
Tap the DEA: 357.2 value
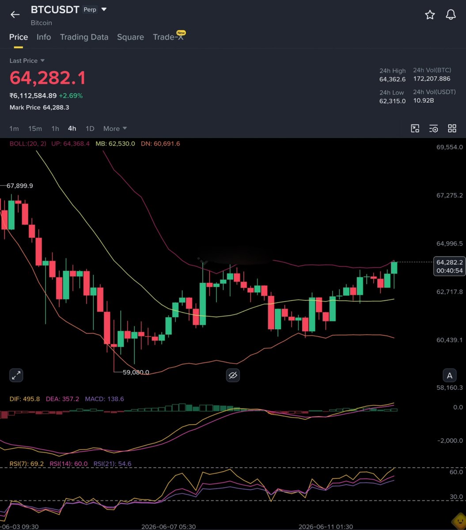[x=62, y=399]
